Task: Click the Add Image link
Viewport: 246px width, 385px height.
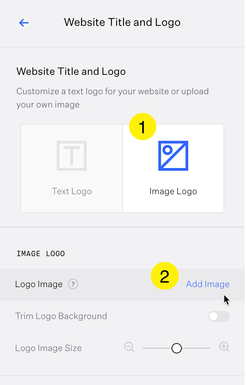Action: point(208,284)
